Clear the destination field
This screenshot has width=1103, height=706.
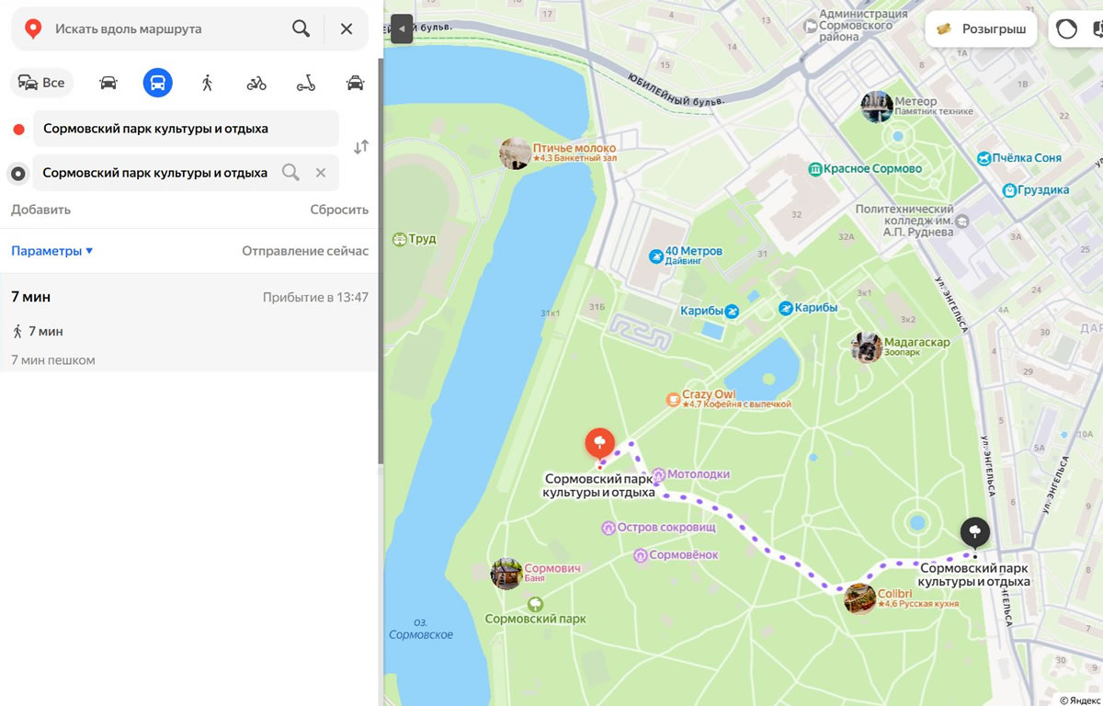321,173
